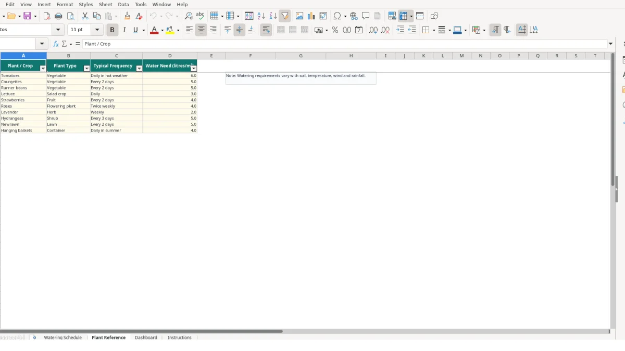This screenshot has width=625, height=351.
Task: Click the Cut scissors icon
Action: tap(85, 16)
